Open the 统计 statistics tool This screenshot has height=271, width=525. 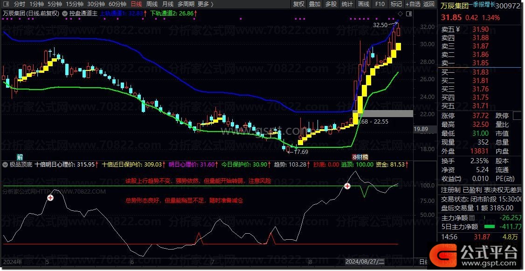347,4
